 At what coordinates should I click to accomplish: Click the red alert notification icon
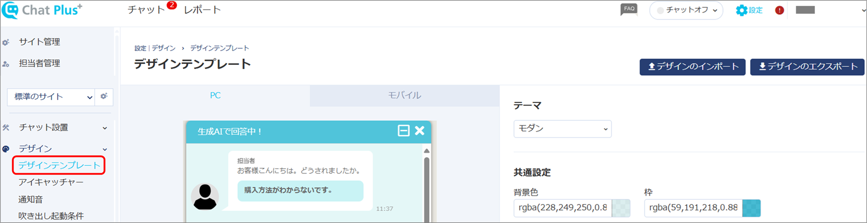coord(779,10)
